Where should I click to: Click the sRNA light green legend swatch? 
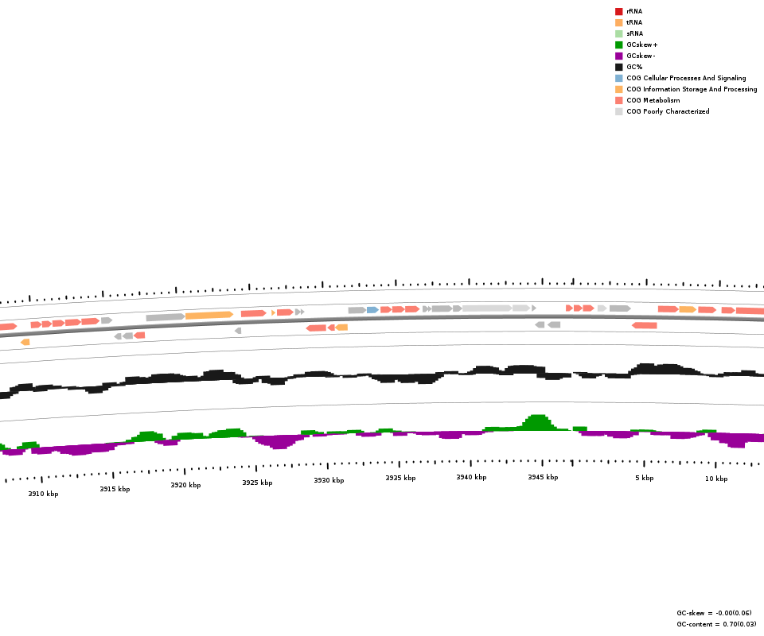[x=619, y=33]
